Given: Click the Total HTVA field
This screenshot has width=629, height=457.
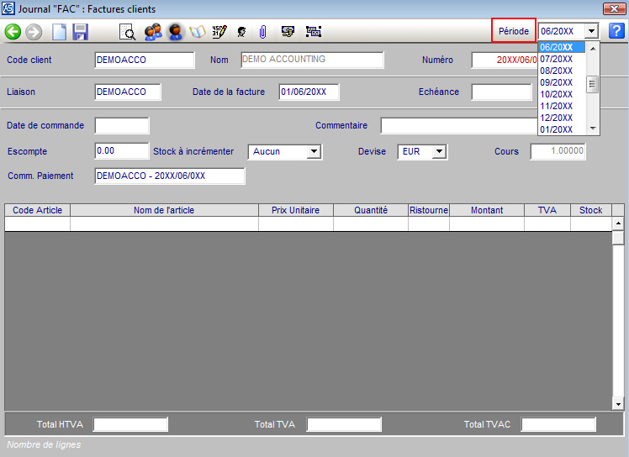Looking at the screenshot, I should (130, 424).
